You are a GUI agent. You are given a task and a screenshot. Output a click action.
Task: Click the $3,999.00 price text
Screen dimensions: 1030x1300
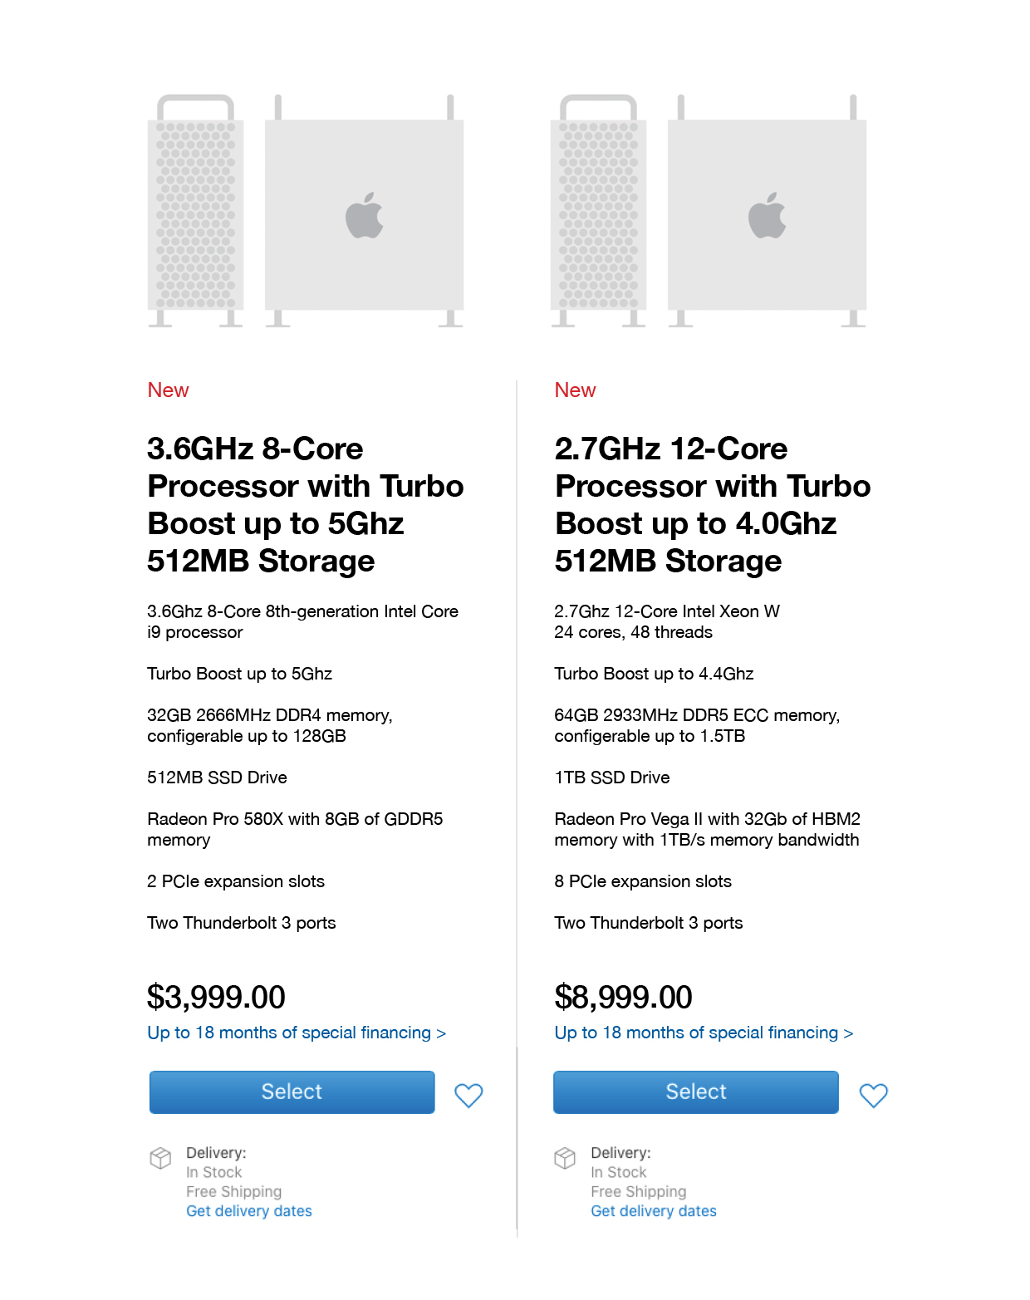(216, 997)
